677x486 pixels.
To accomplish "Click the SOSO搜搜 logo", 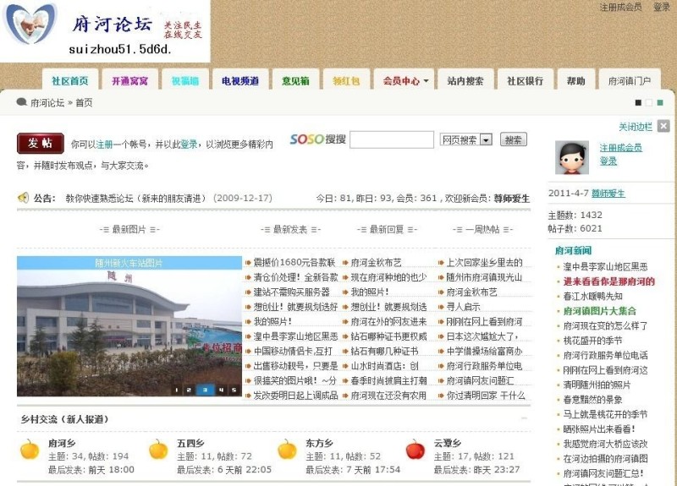I will 318,139.
